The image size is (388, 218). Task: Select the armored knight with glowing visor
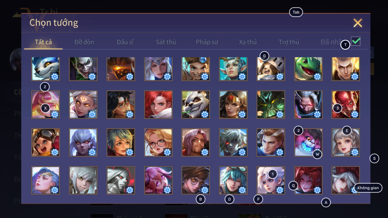point(121,69)
